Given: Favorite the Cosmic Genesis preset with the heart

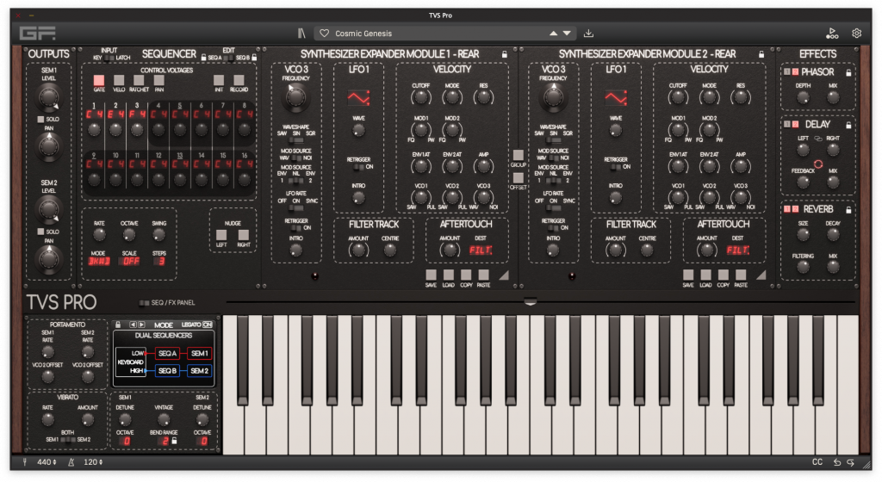Looking at the screenshot, I should click(325, 34).
